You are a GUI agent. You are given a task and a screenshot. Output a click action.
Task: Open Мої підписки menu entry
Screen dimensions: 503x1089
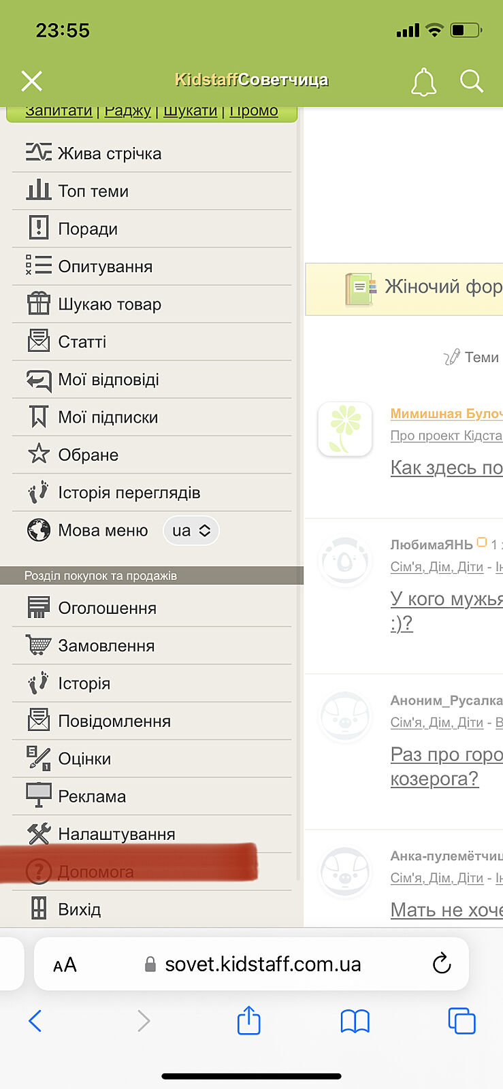(x=108, y=417)
